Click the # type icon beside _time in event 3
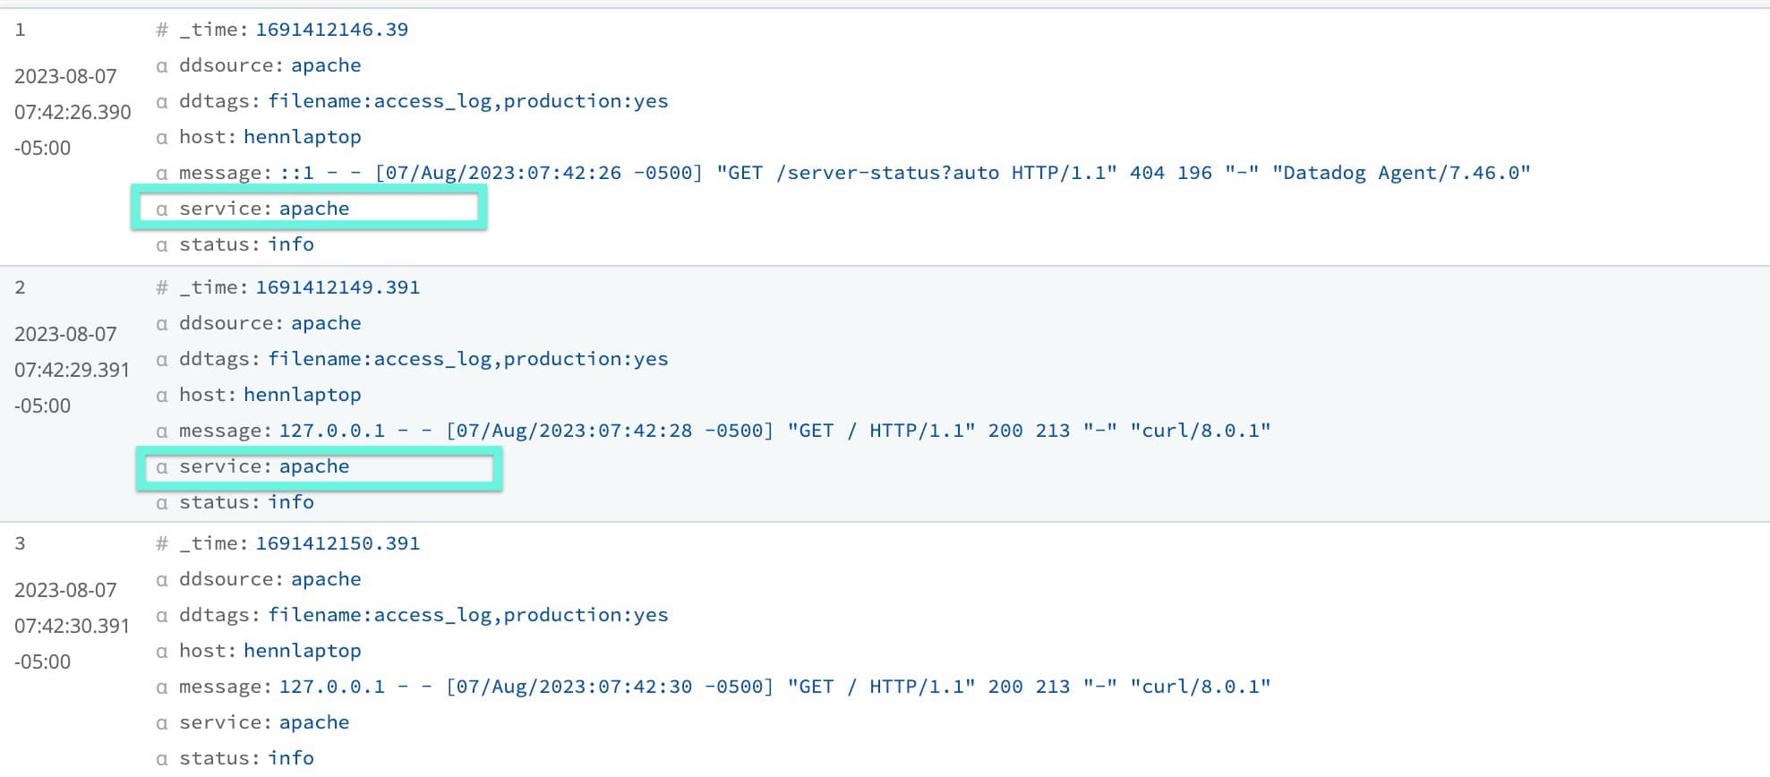Viewport: 1770px width, 777px height. (x=162, y=543)
